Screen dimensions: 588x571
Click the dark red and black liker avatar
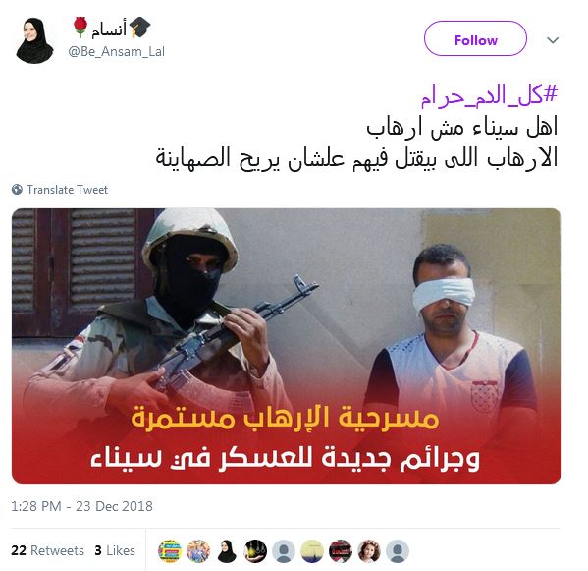341,551
